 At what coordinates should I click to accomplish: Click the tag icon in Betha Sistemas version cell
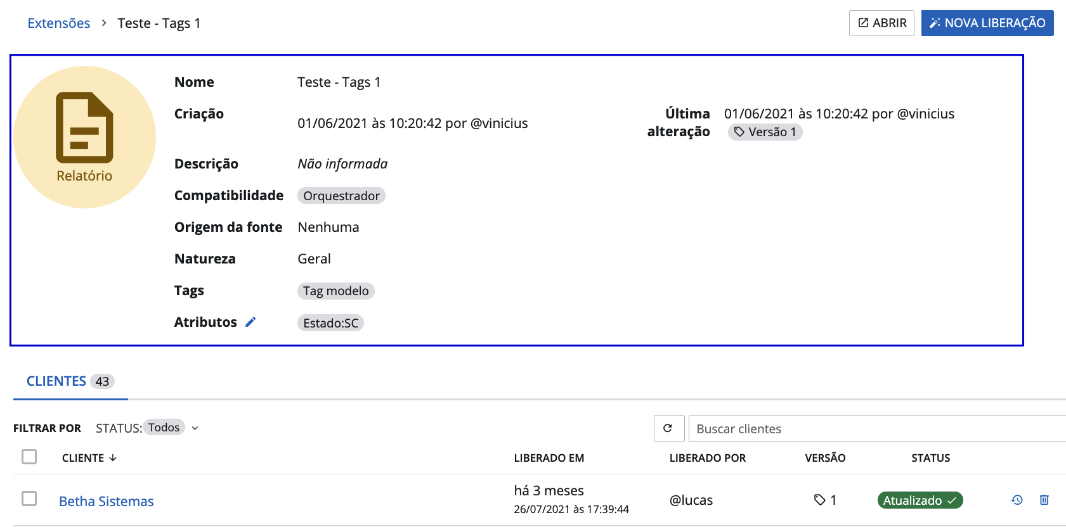coord(819,500)
